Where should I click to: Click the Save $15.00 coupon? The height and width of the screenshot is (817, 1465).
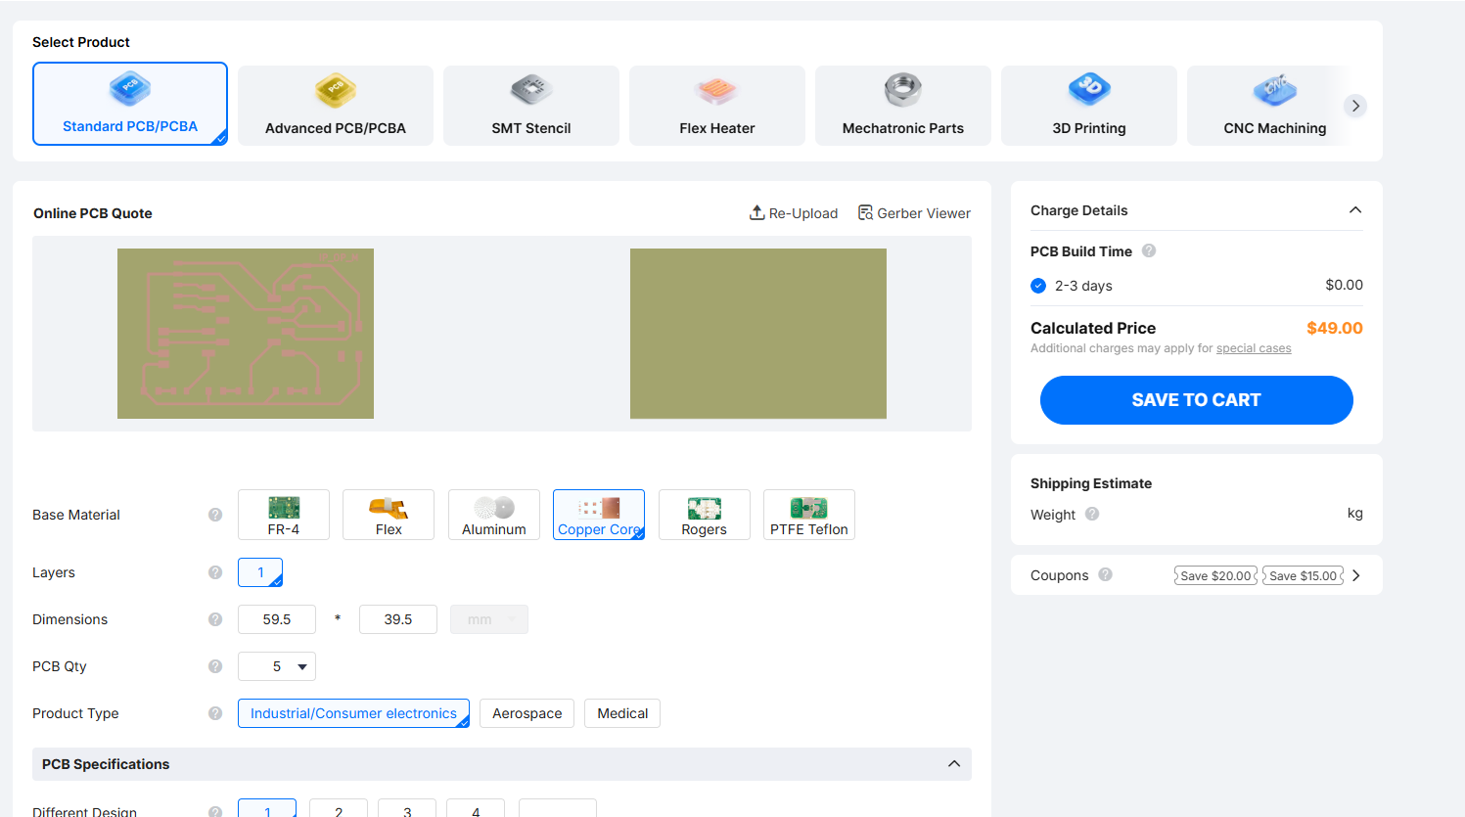point(1304,575)
